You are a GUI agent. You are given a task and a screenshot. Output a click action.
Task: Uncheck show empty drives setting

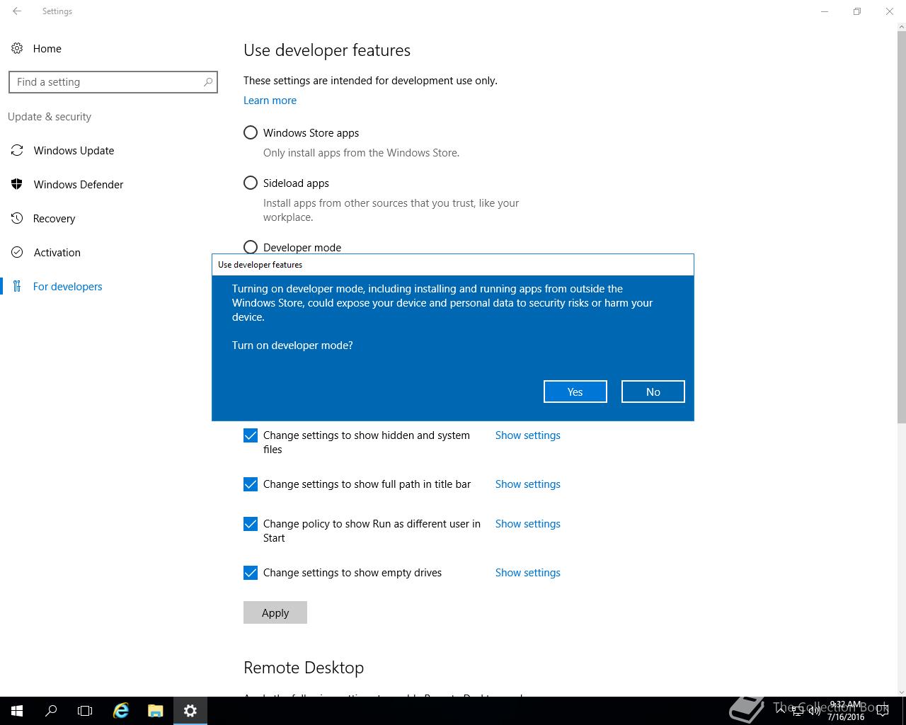(x=251, y=573)
